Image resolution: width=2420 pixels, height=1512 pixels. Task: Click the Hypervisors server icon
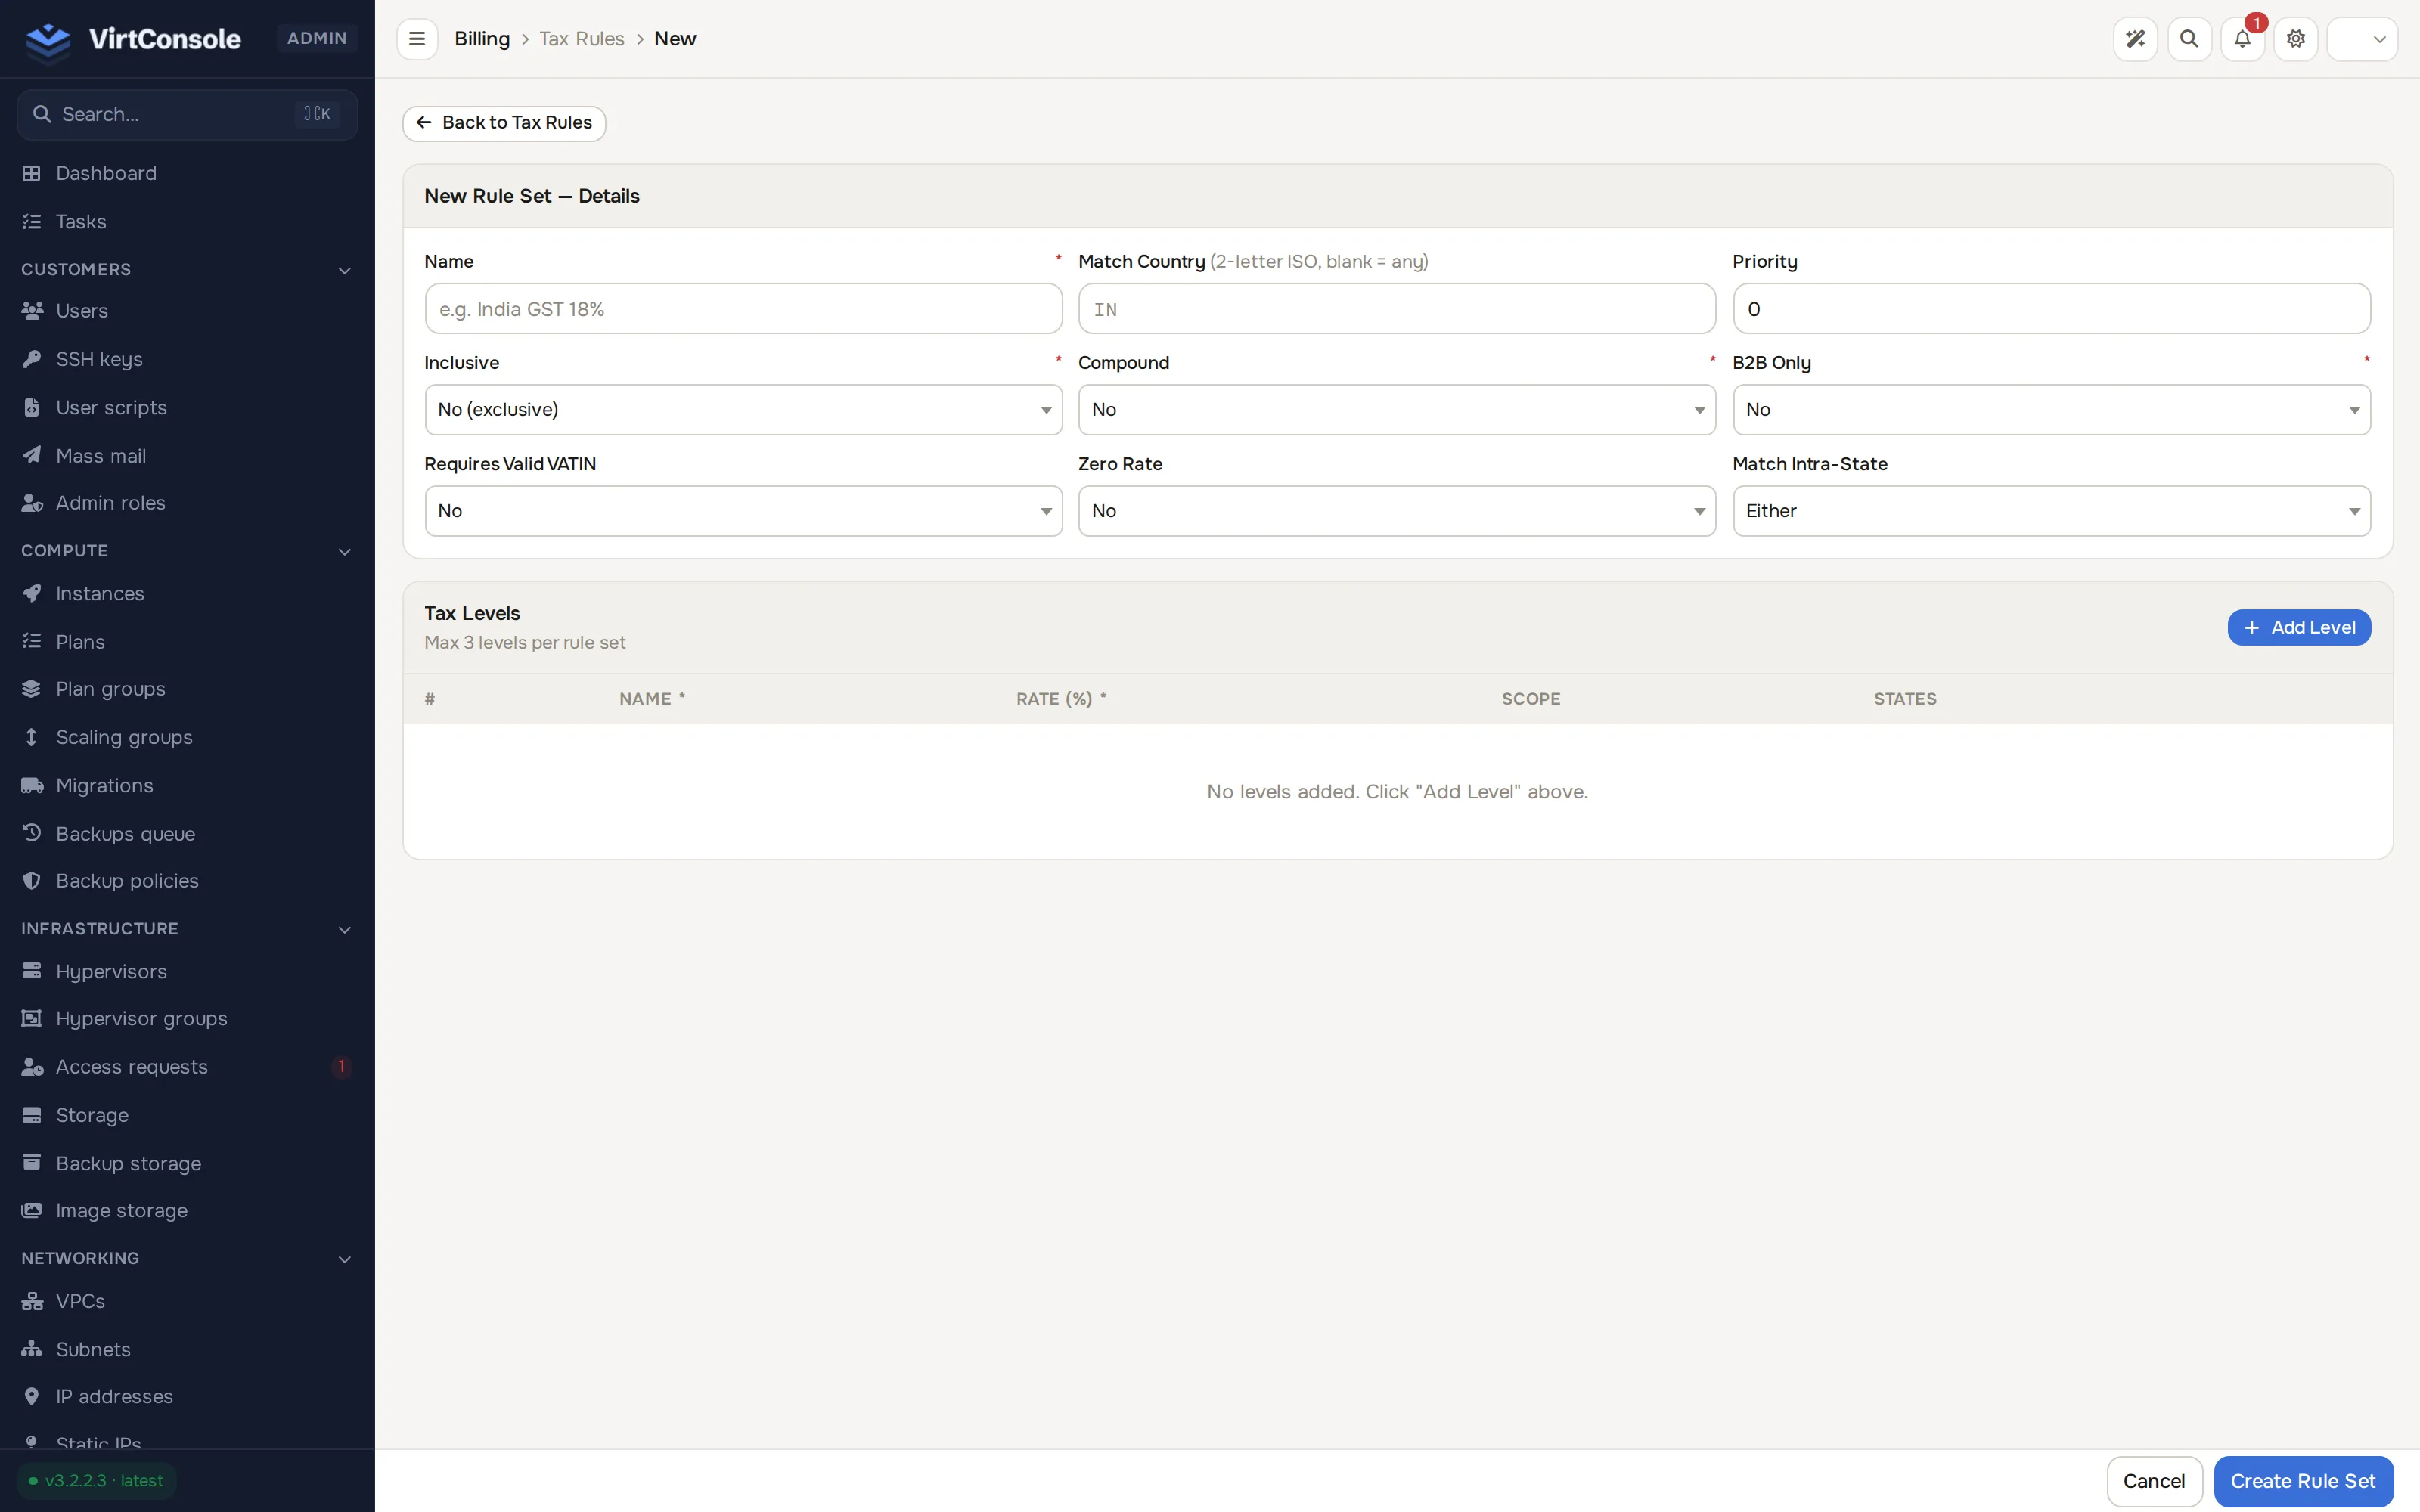pyautogui.click(x=32, y=971)
